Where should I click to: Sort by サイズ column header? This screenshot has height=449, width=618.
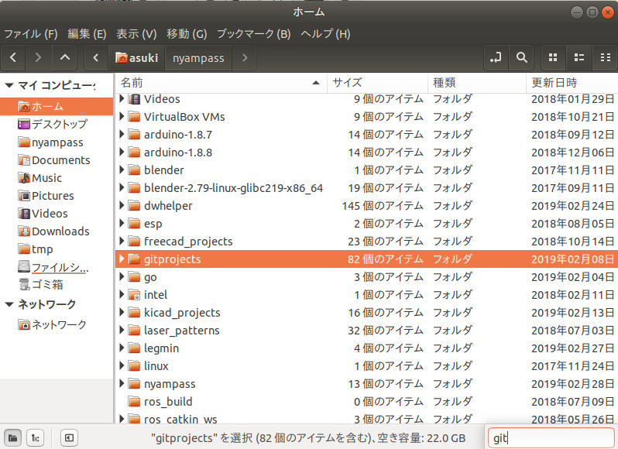[x=378, y=83]
